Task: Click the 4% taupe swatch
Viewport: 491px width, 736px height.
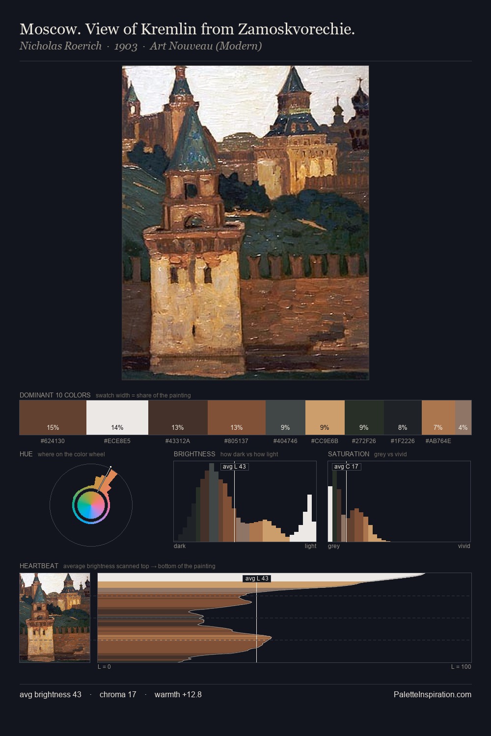Action: tap(463, 418)
